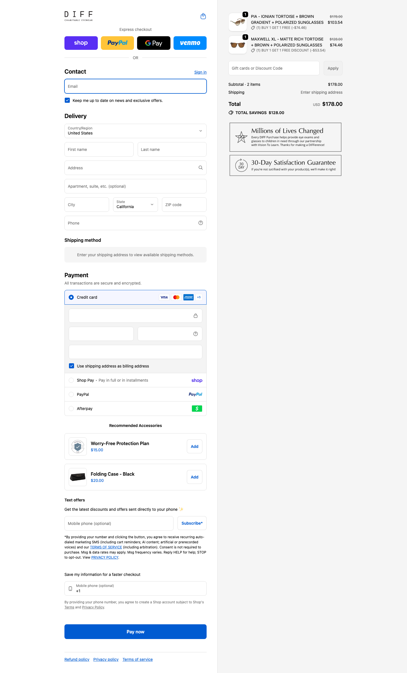The image size is (407, 673).
Task: Select the PayPal payment radio button
Action: pyautogui.click(x=71, y=394)
